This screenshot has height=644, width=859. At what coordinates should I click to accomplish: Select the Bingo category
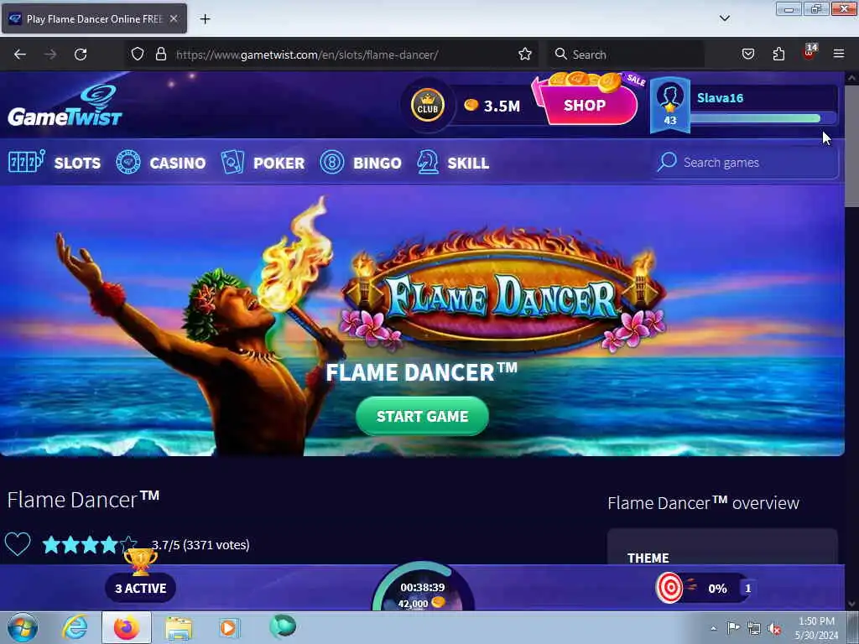pos(377,164)
